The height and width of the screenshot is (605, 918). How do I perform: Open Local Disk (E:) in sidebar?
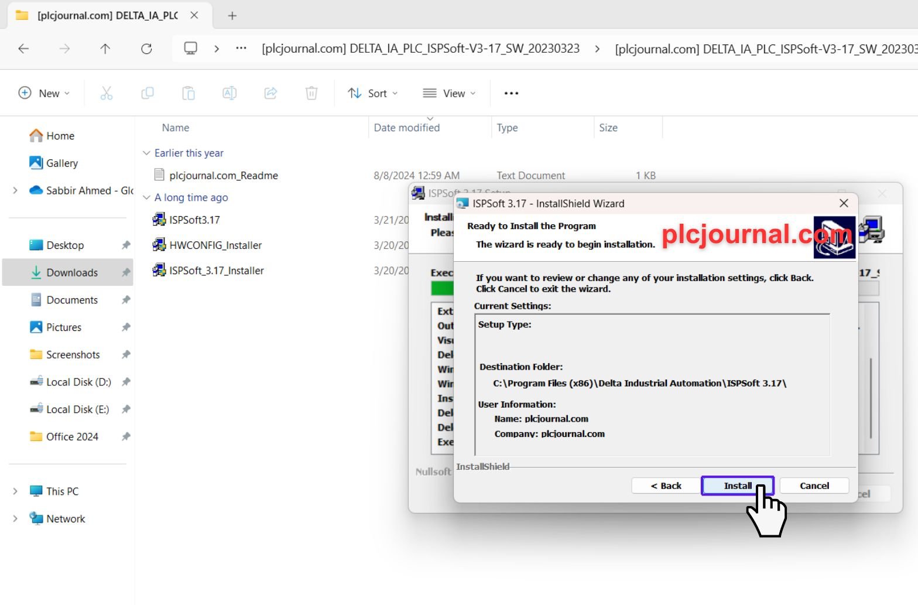tap(78, 409)
